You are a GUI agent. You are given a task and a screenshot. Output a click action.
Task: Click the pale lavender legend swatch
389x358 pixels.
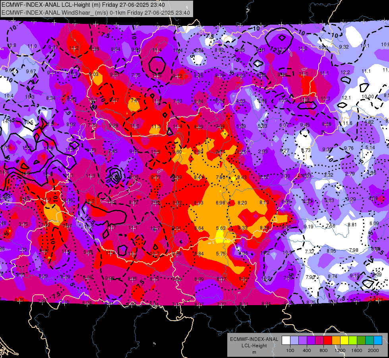294,340
